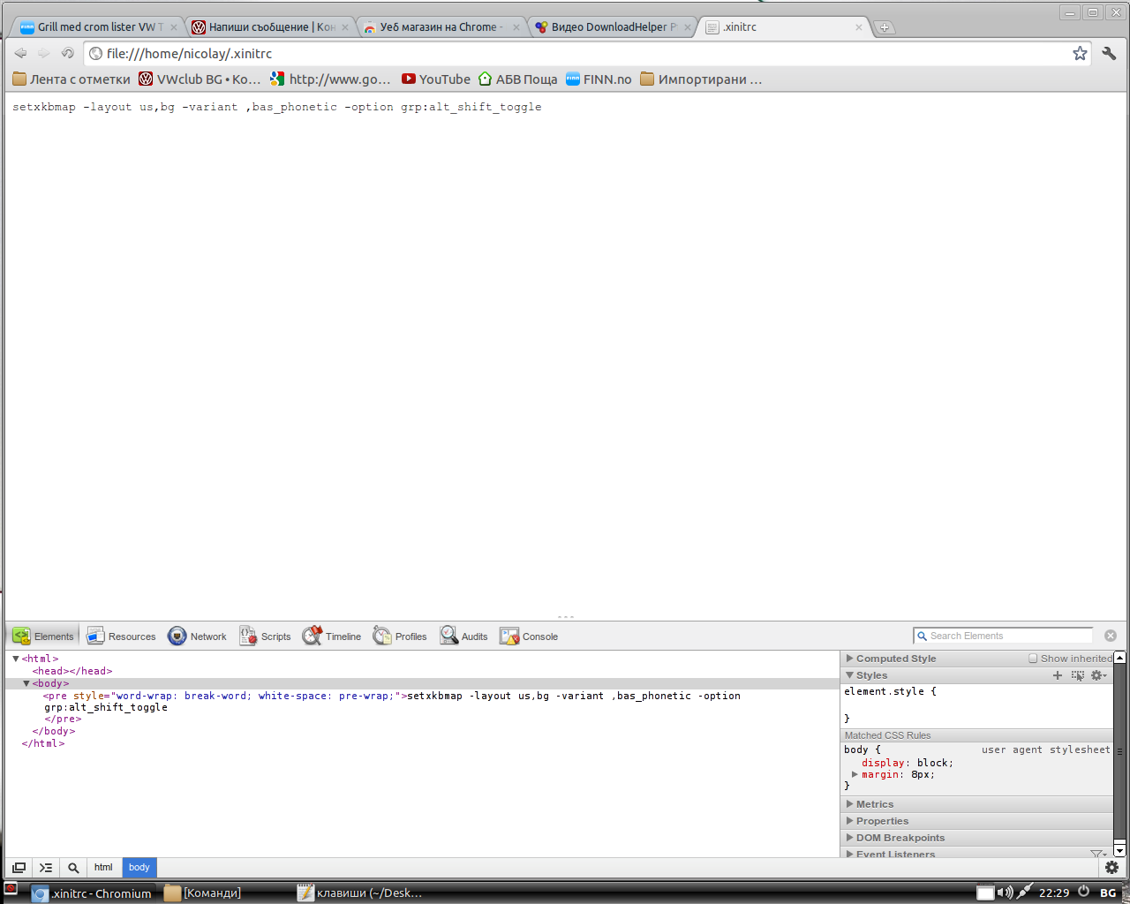Click the DevTools settings gear icon
This screenshot has height=904, width=1130.
[x=1111, y=868]
